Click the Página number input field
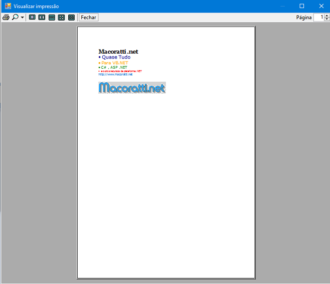This screenshot has width=330, height=284. tap(319, 17)
